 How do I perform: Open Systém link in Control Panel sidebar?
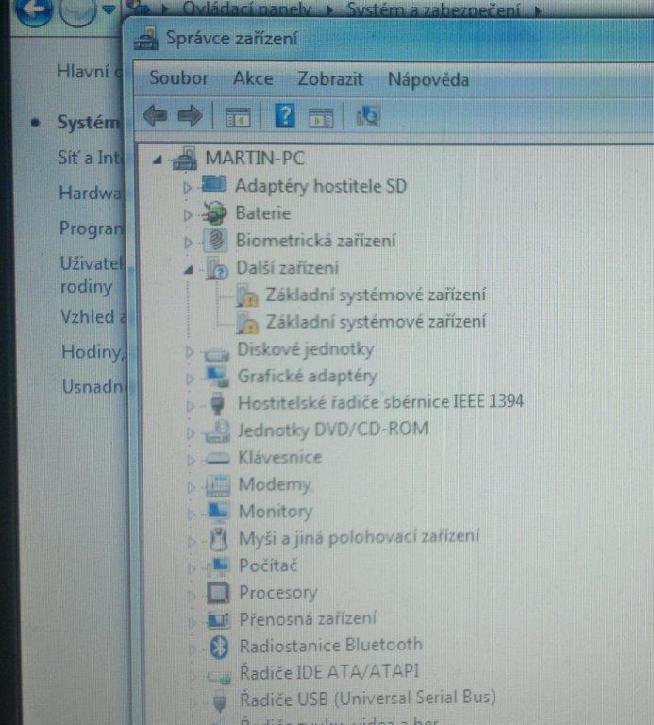coord(89,123)
